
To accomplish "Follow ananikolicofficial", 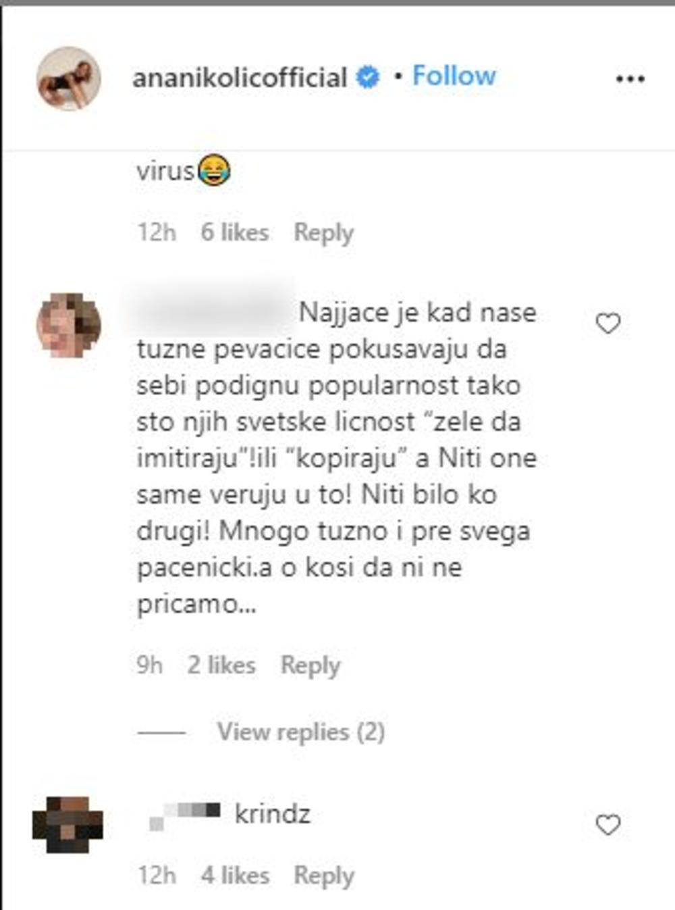I will (x=454, y=76).
